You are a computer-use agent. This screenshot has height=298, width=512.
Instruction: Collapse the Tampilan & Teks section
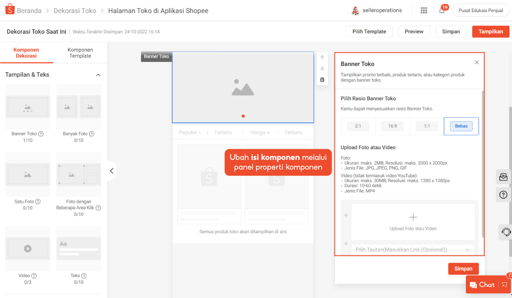point(98,75)
